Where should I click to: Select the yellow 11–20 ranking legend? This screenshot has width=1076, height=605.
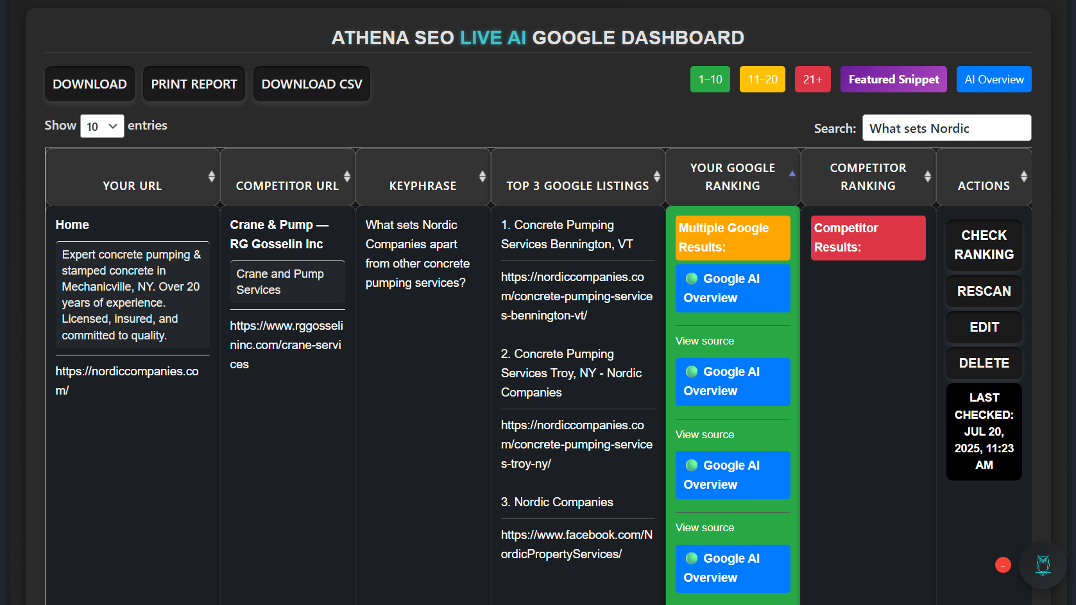pos(762,80)
